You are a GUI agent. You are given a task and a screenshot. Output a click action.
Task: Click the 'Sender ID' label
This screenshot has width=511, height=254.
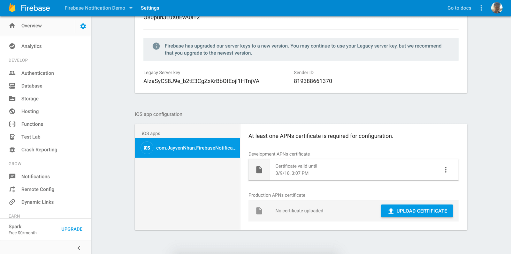coord(304,72)
